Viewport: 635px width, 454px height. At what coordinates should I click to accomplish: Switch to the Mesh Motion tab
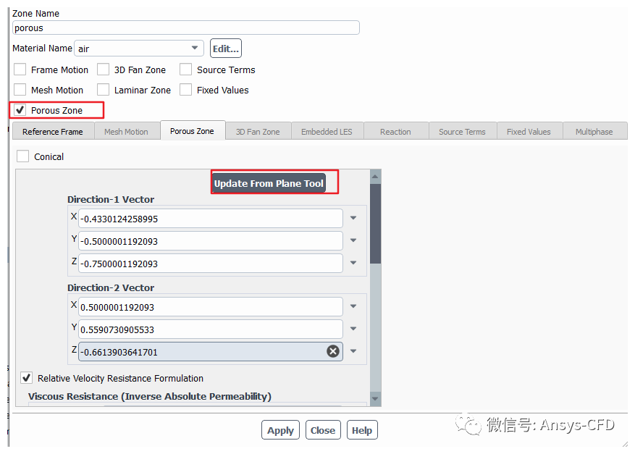coord(127,132)
